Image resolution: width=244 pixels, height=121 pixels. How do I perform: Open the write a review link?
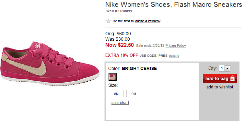(147, 21)
